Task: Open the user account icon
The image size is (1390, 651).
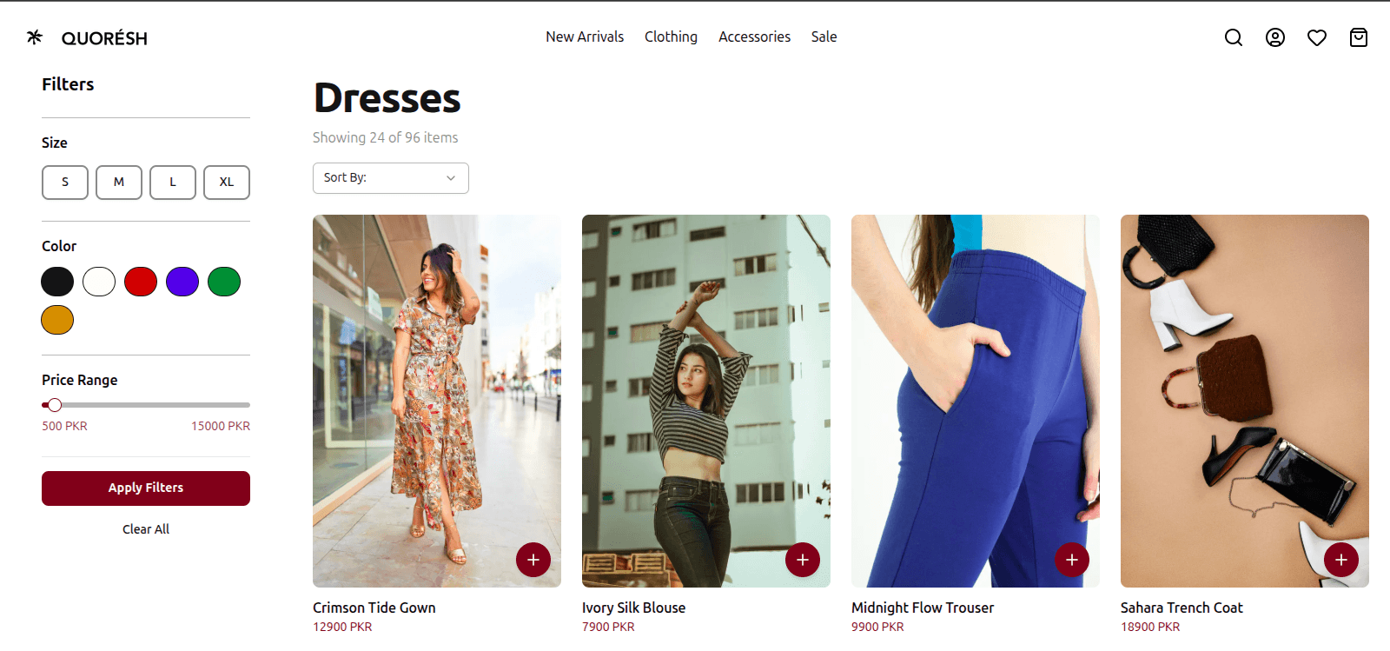Action: [x=1274, y=37]
